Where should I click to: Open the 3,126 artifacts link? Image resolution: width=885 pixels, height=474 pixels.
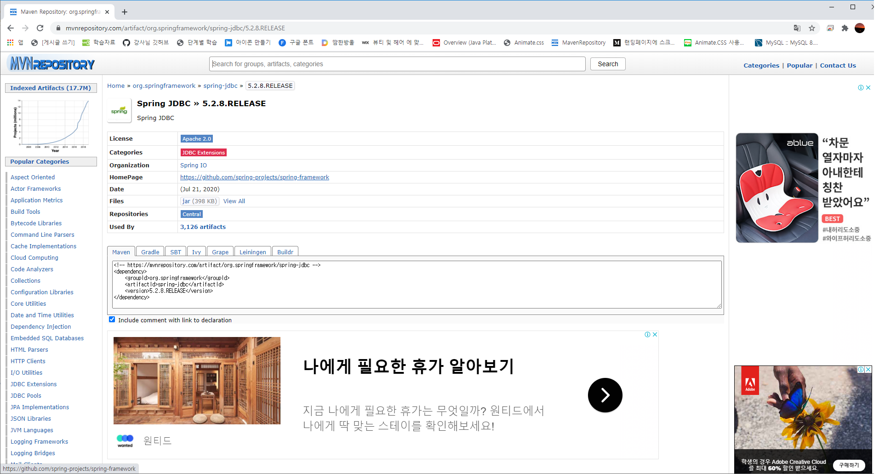tap(203, 227)
